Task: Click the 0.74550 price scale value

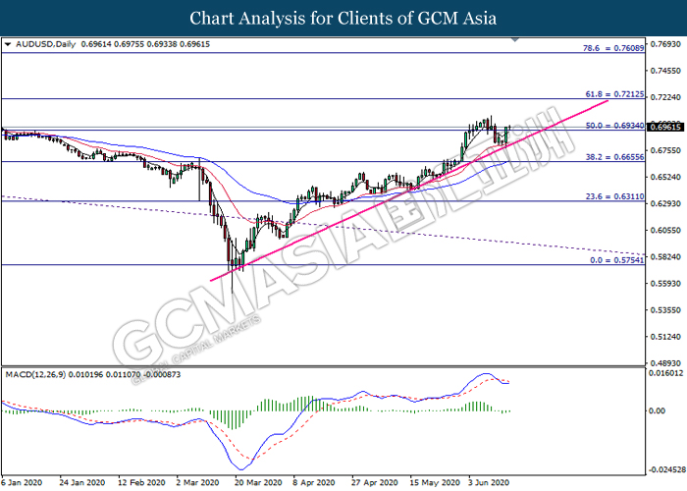Action: coord(665,71)
